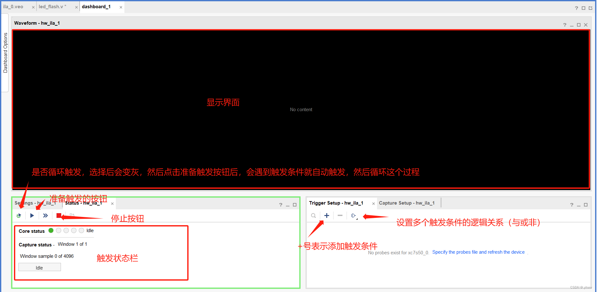Remove selected probe with minus icon
The height and width of the screenshot is (292, 597).
point(340,216)
